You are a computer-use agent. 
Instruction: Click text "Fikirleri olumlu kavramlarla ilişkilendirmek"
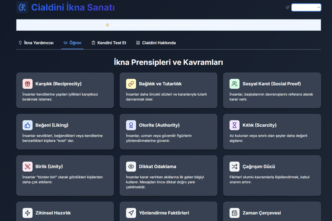264,177
